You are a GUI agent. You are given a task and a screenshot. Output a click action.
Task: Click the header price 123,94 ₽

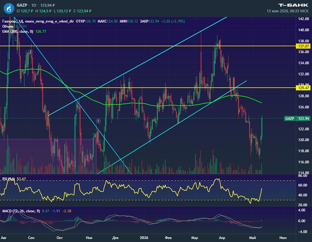tap(47, 5)
